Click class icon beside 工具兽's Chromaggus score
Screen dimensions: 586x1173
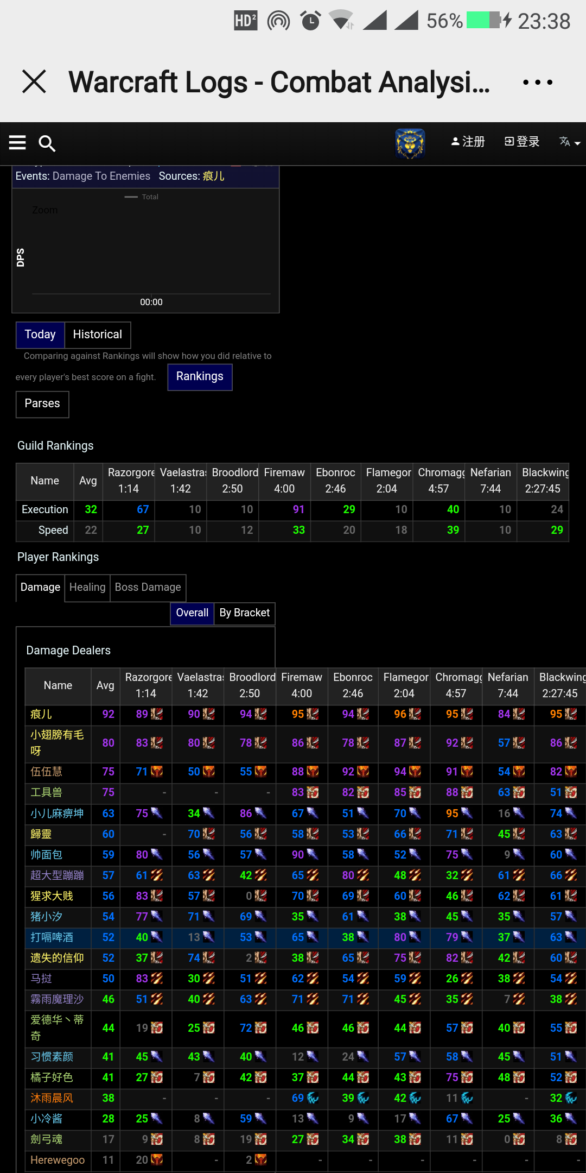point(467,792)
